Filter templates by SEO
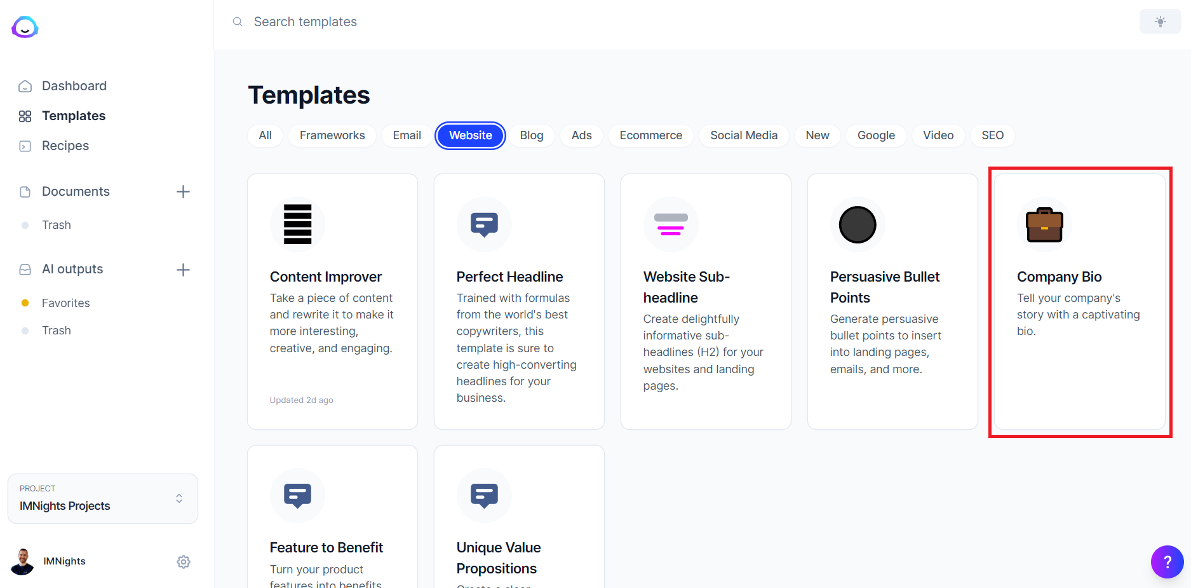 (993, 135)
